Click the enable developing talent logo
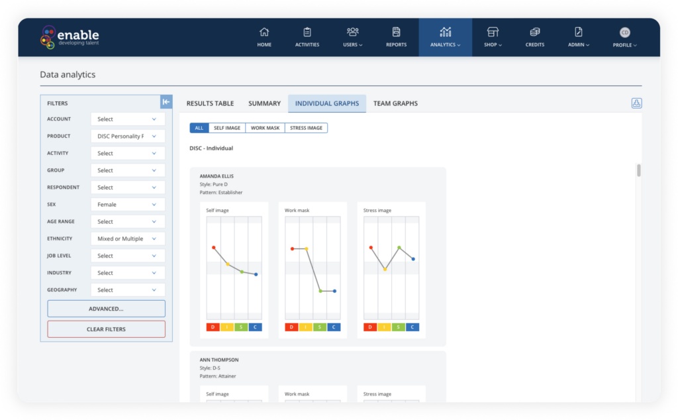This screenshot has height=420, width=678. pyautogui.click(x=70, y=37)
